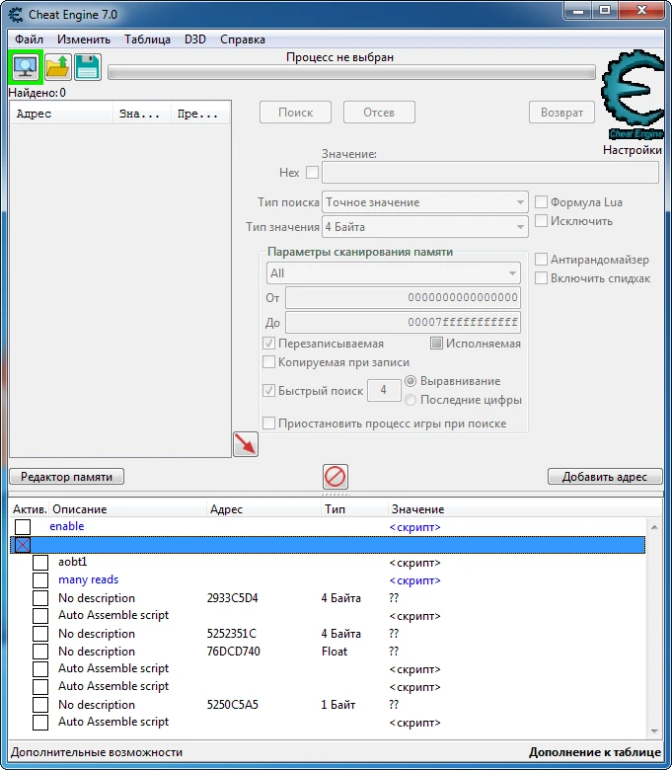
Task: Click Добавить адрес button
Action: tap(605, 477)
